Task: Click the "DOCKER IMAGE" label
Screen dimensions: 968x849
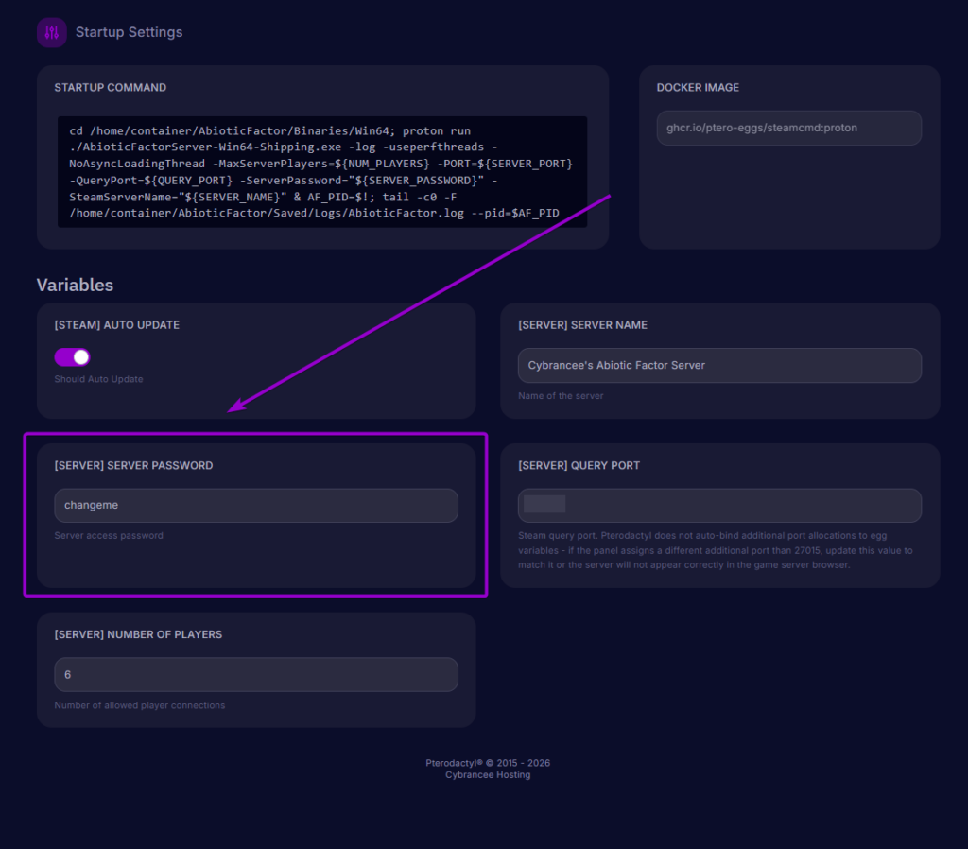Action: point(698,88)
